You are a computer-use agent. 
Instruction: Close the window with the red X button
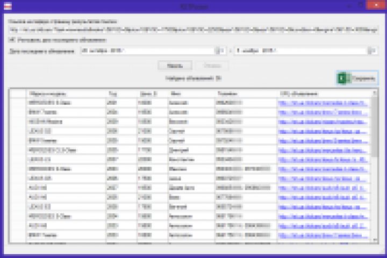tap(376, 5)
